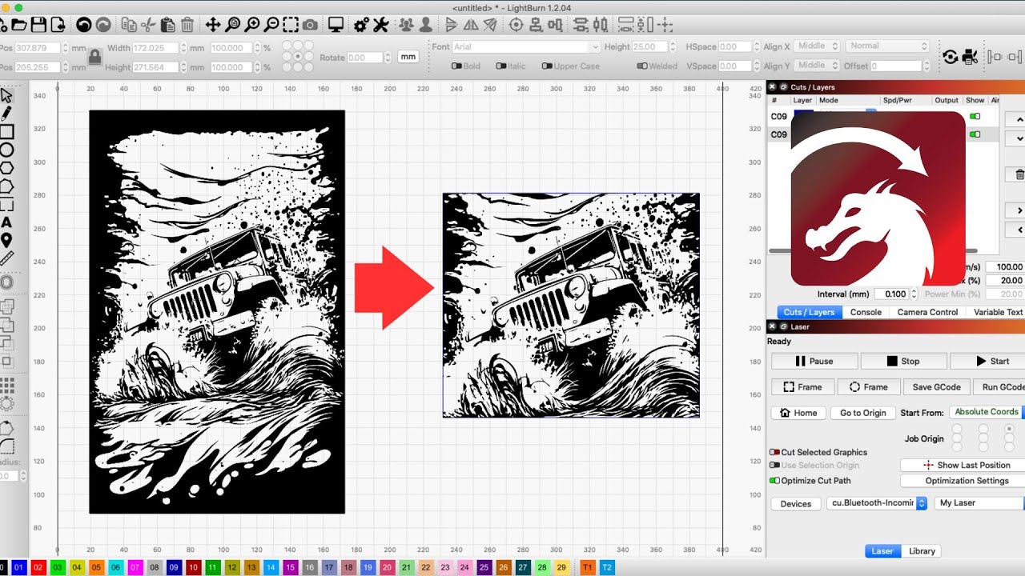Select the Position Laser pin tool
The image size is (1025, 576).
(6, 241)
